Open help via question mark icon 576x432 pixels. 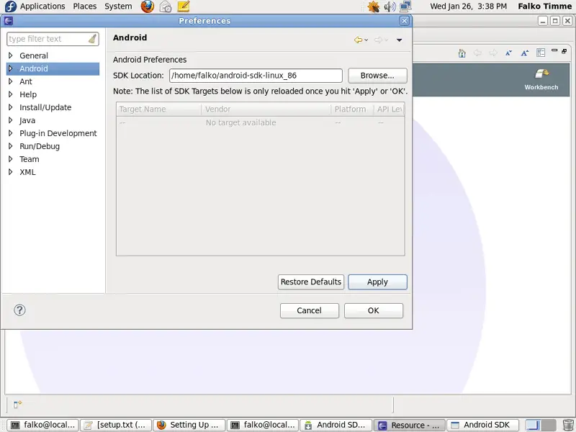pos(19,310)
